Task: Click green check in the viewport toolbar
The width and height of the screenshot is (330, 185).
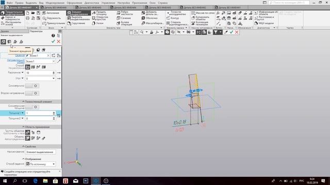Action: click(232, 32)
